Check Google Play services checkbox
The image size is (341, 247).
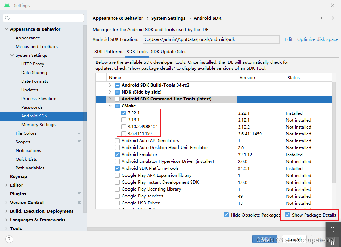pos(117,196)
